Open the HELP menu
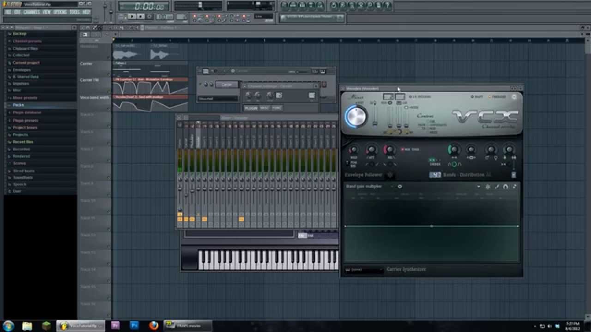 (x=86, y=12)
